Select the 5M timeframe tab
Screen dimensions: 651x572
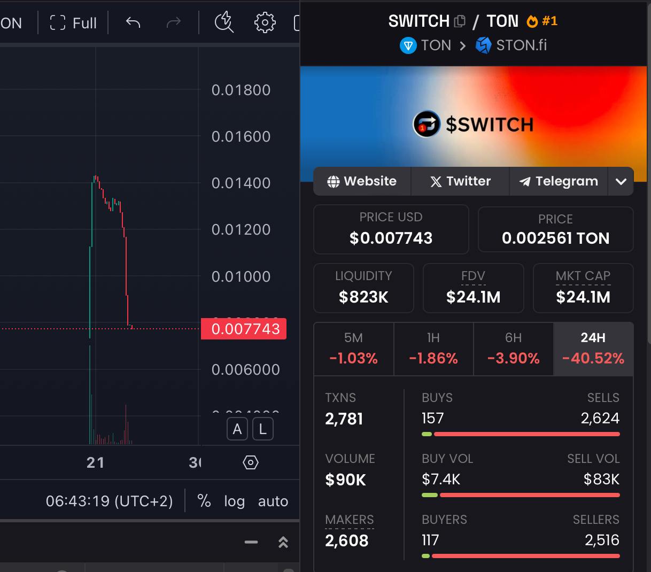tap(354, 349)
